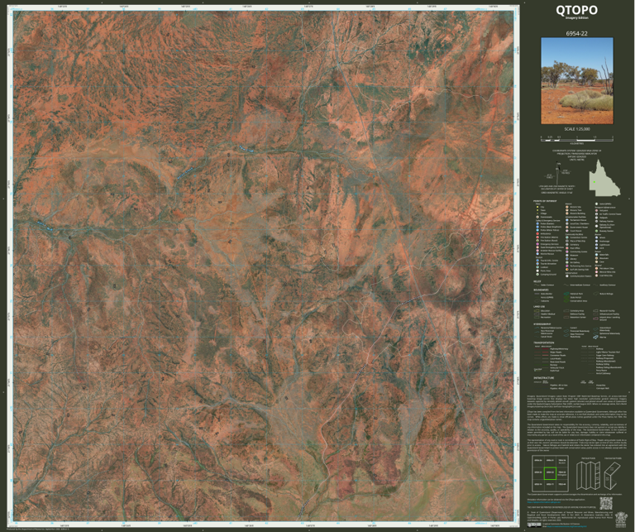635x532 pixels.
Task: Click the National Park boundary symbol
Action: pos(566,294)
